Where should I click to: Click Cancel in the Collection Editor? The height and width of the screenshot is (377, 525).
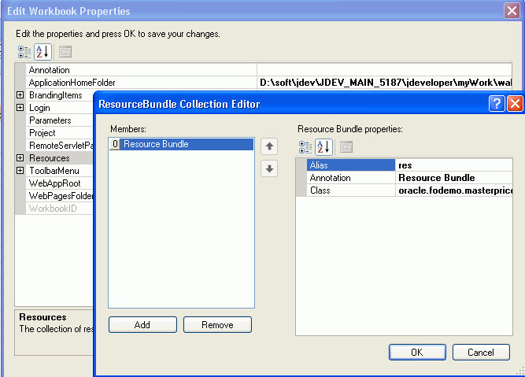coord(481,353)
